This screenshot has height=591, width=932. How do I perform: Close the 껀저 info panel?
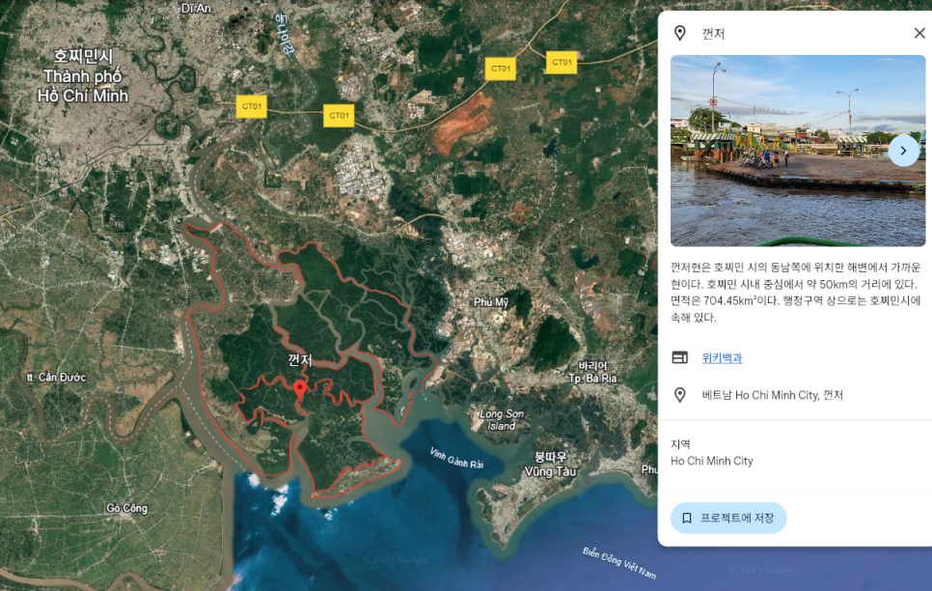[918, 34]
